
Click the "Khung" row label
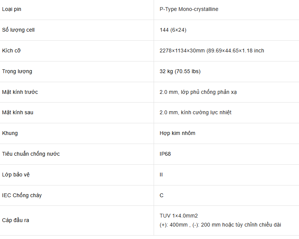tap(10, 133)
